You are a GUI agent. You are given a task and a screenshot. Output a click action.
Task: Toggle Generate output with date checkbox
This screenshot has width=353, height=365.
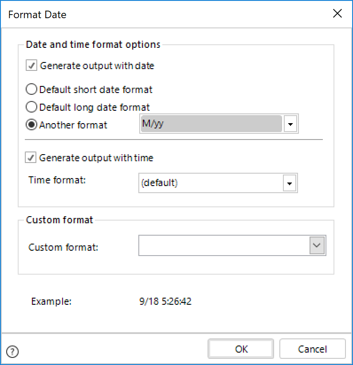[x=31, y=66]
